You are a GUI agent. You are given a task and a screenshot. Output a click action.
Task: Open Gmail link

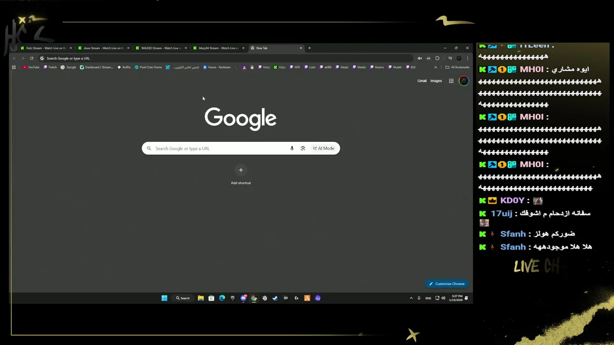click(x=422, y=81)
